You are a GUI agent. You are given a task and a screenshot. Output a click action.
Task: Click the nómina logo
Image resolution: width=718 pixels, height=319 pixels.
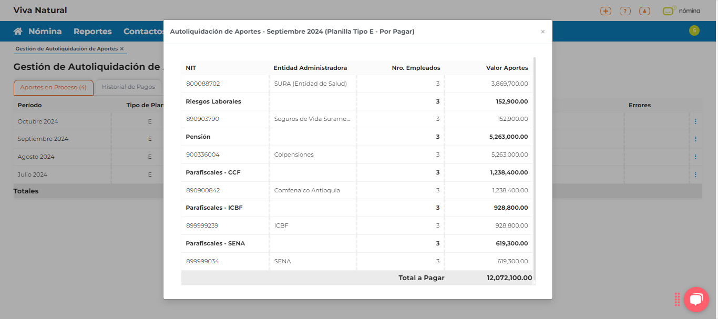click(681, 11)
